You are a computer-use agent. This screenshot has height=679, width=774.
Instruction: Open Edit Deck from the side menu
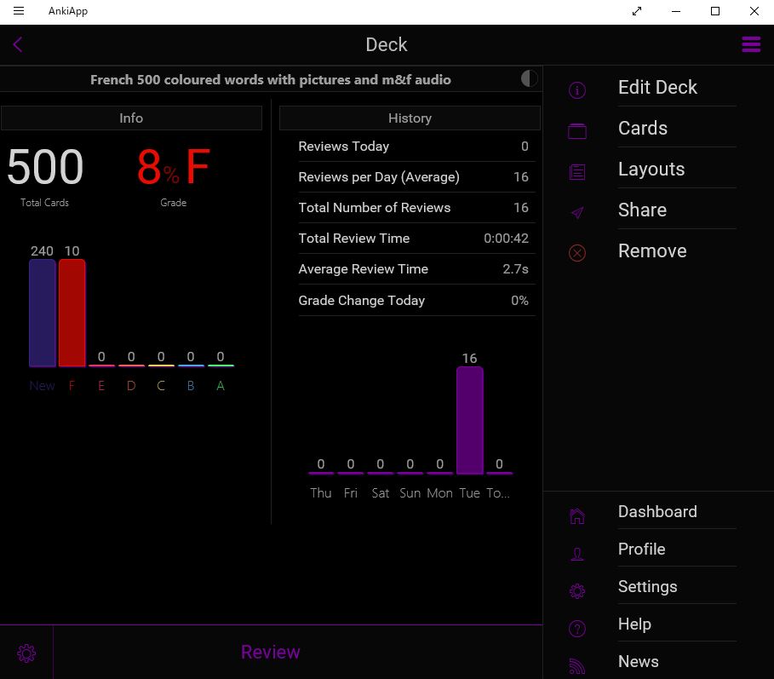(657, 87)
